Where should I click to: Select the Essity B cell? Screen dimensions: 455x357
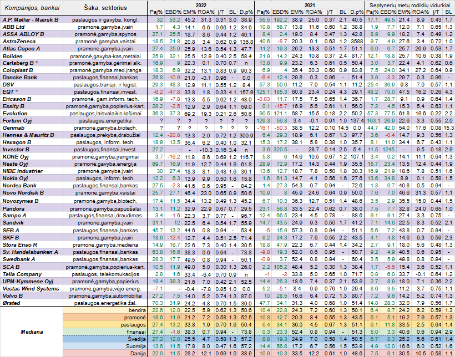32,106
